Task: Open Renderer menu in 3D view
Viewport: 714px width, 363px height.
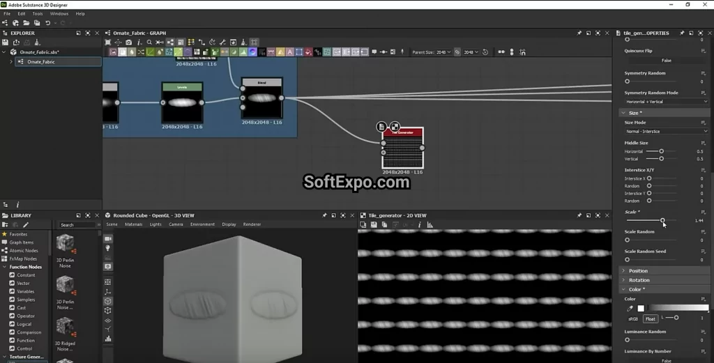Action: pyautogui.click(x=252, y=224)
